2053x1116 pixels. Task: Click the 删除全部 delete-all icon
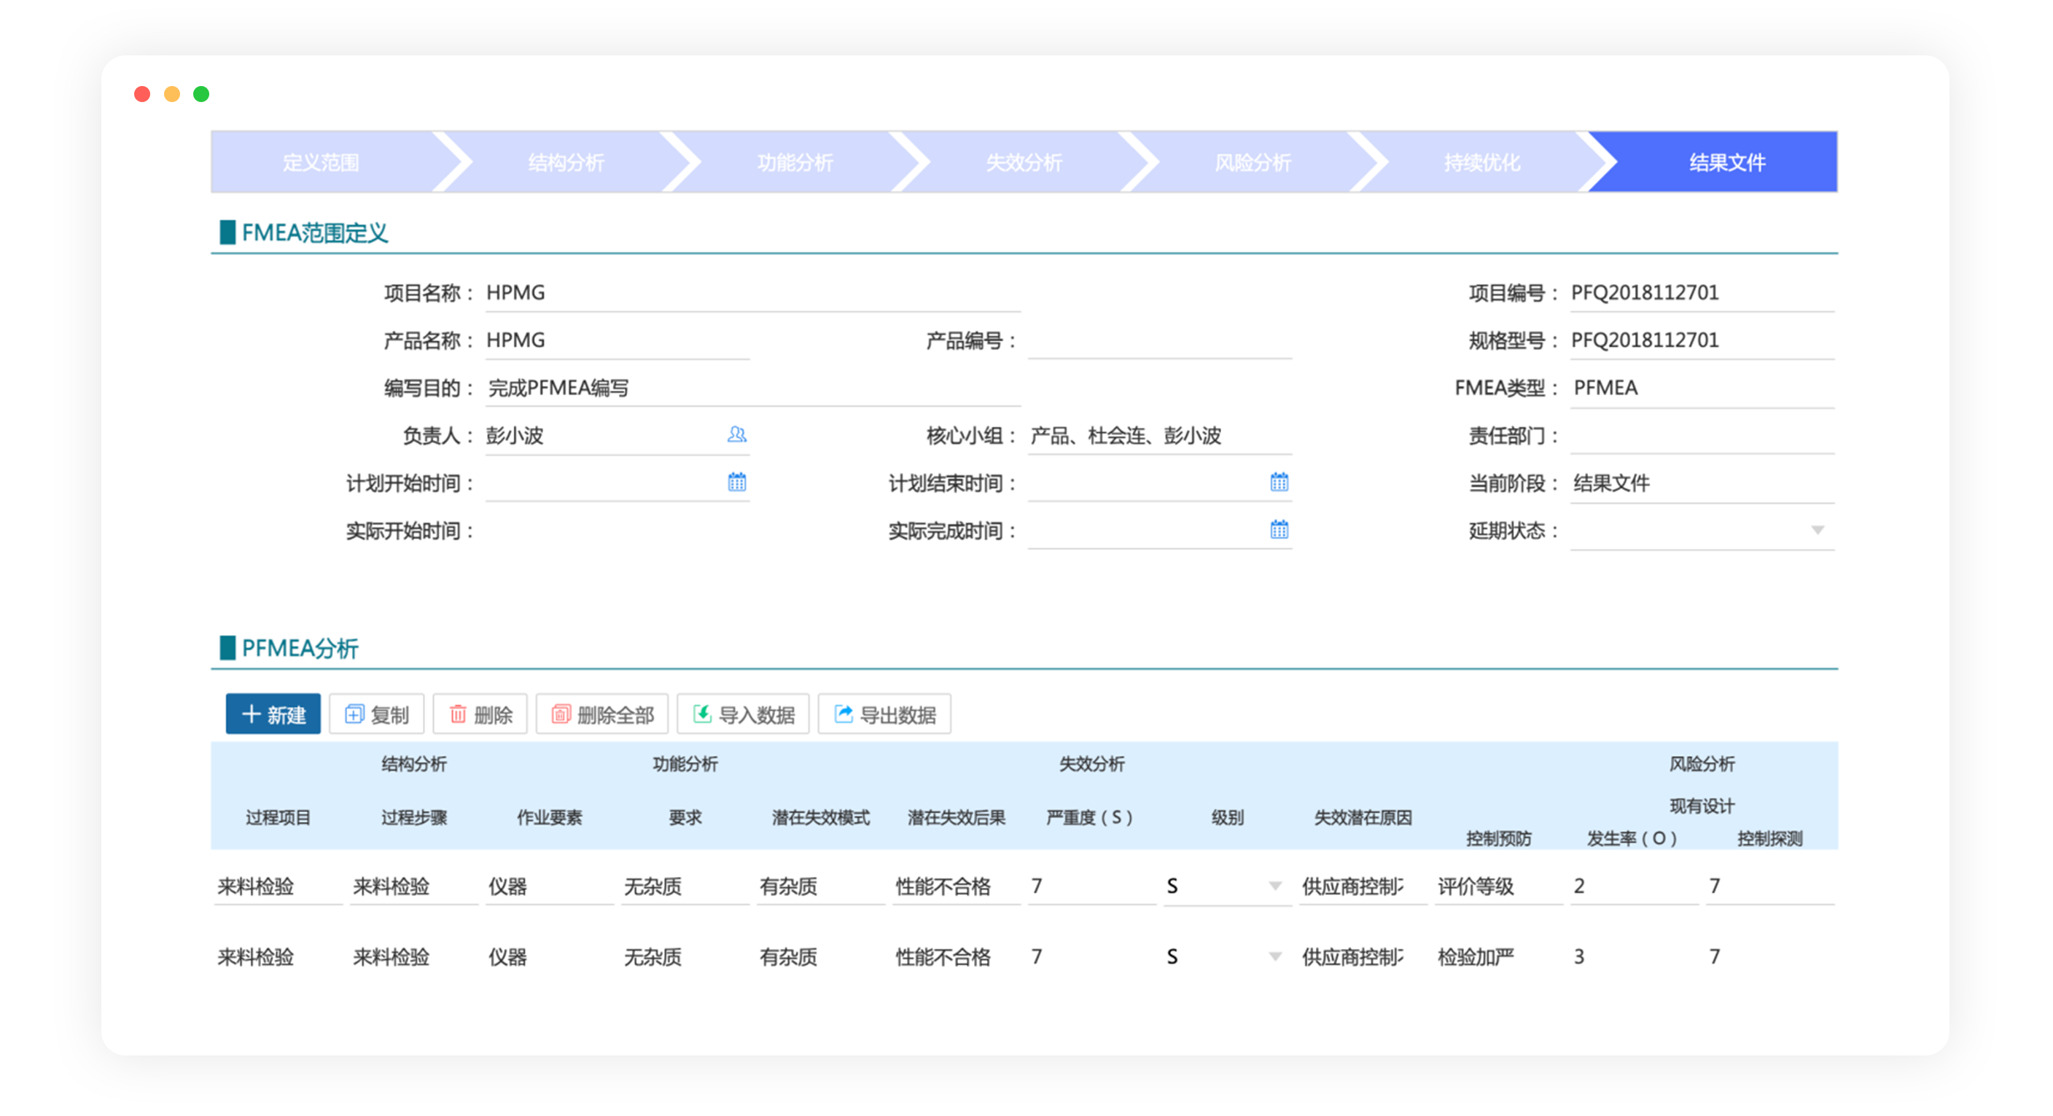click(x=561, y=714)
